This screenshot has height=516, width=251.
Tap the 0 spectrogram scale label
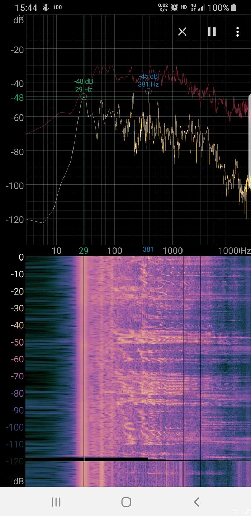click(x=21, y=257)
